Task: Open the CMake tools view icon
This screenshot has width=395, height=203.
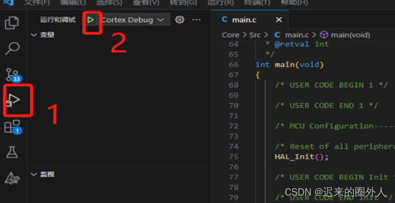Action: pyautogui.click(x=12, y=178)
